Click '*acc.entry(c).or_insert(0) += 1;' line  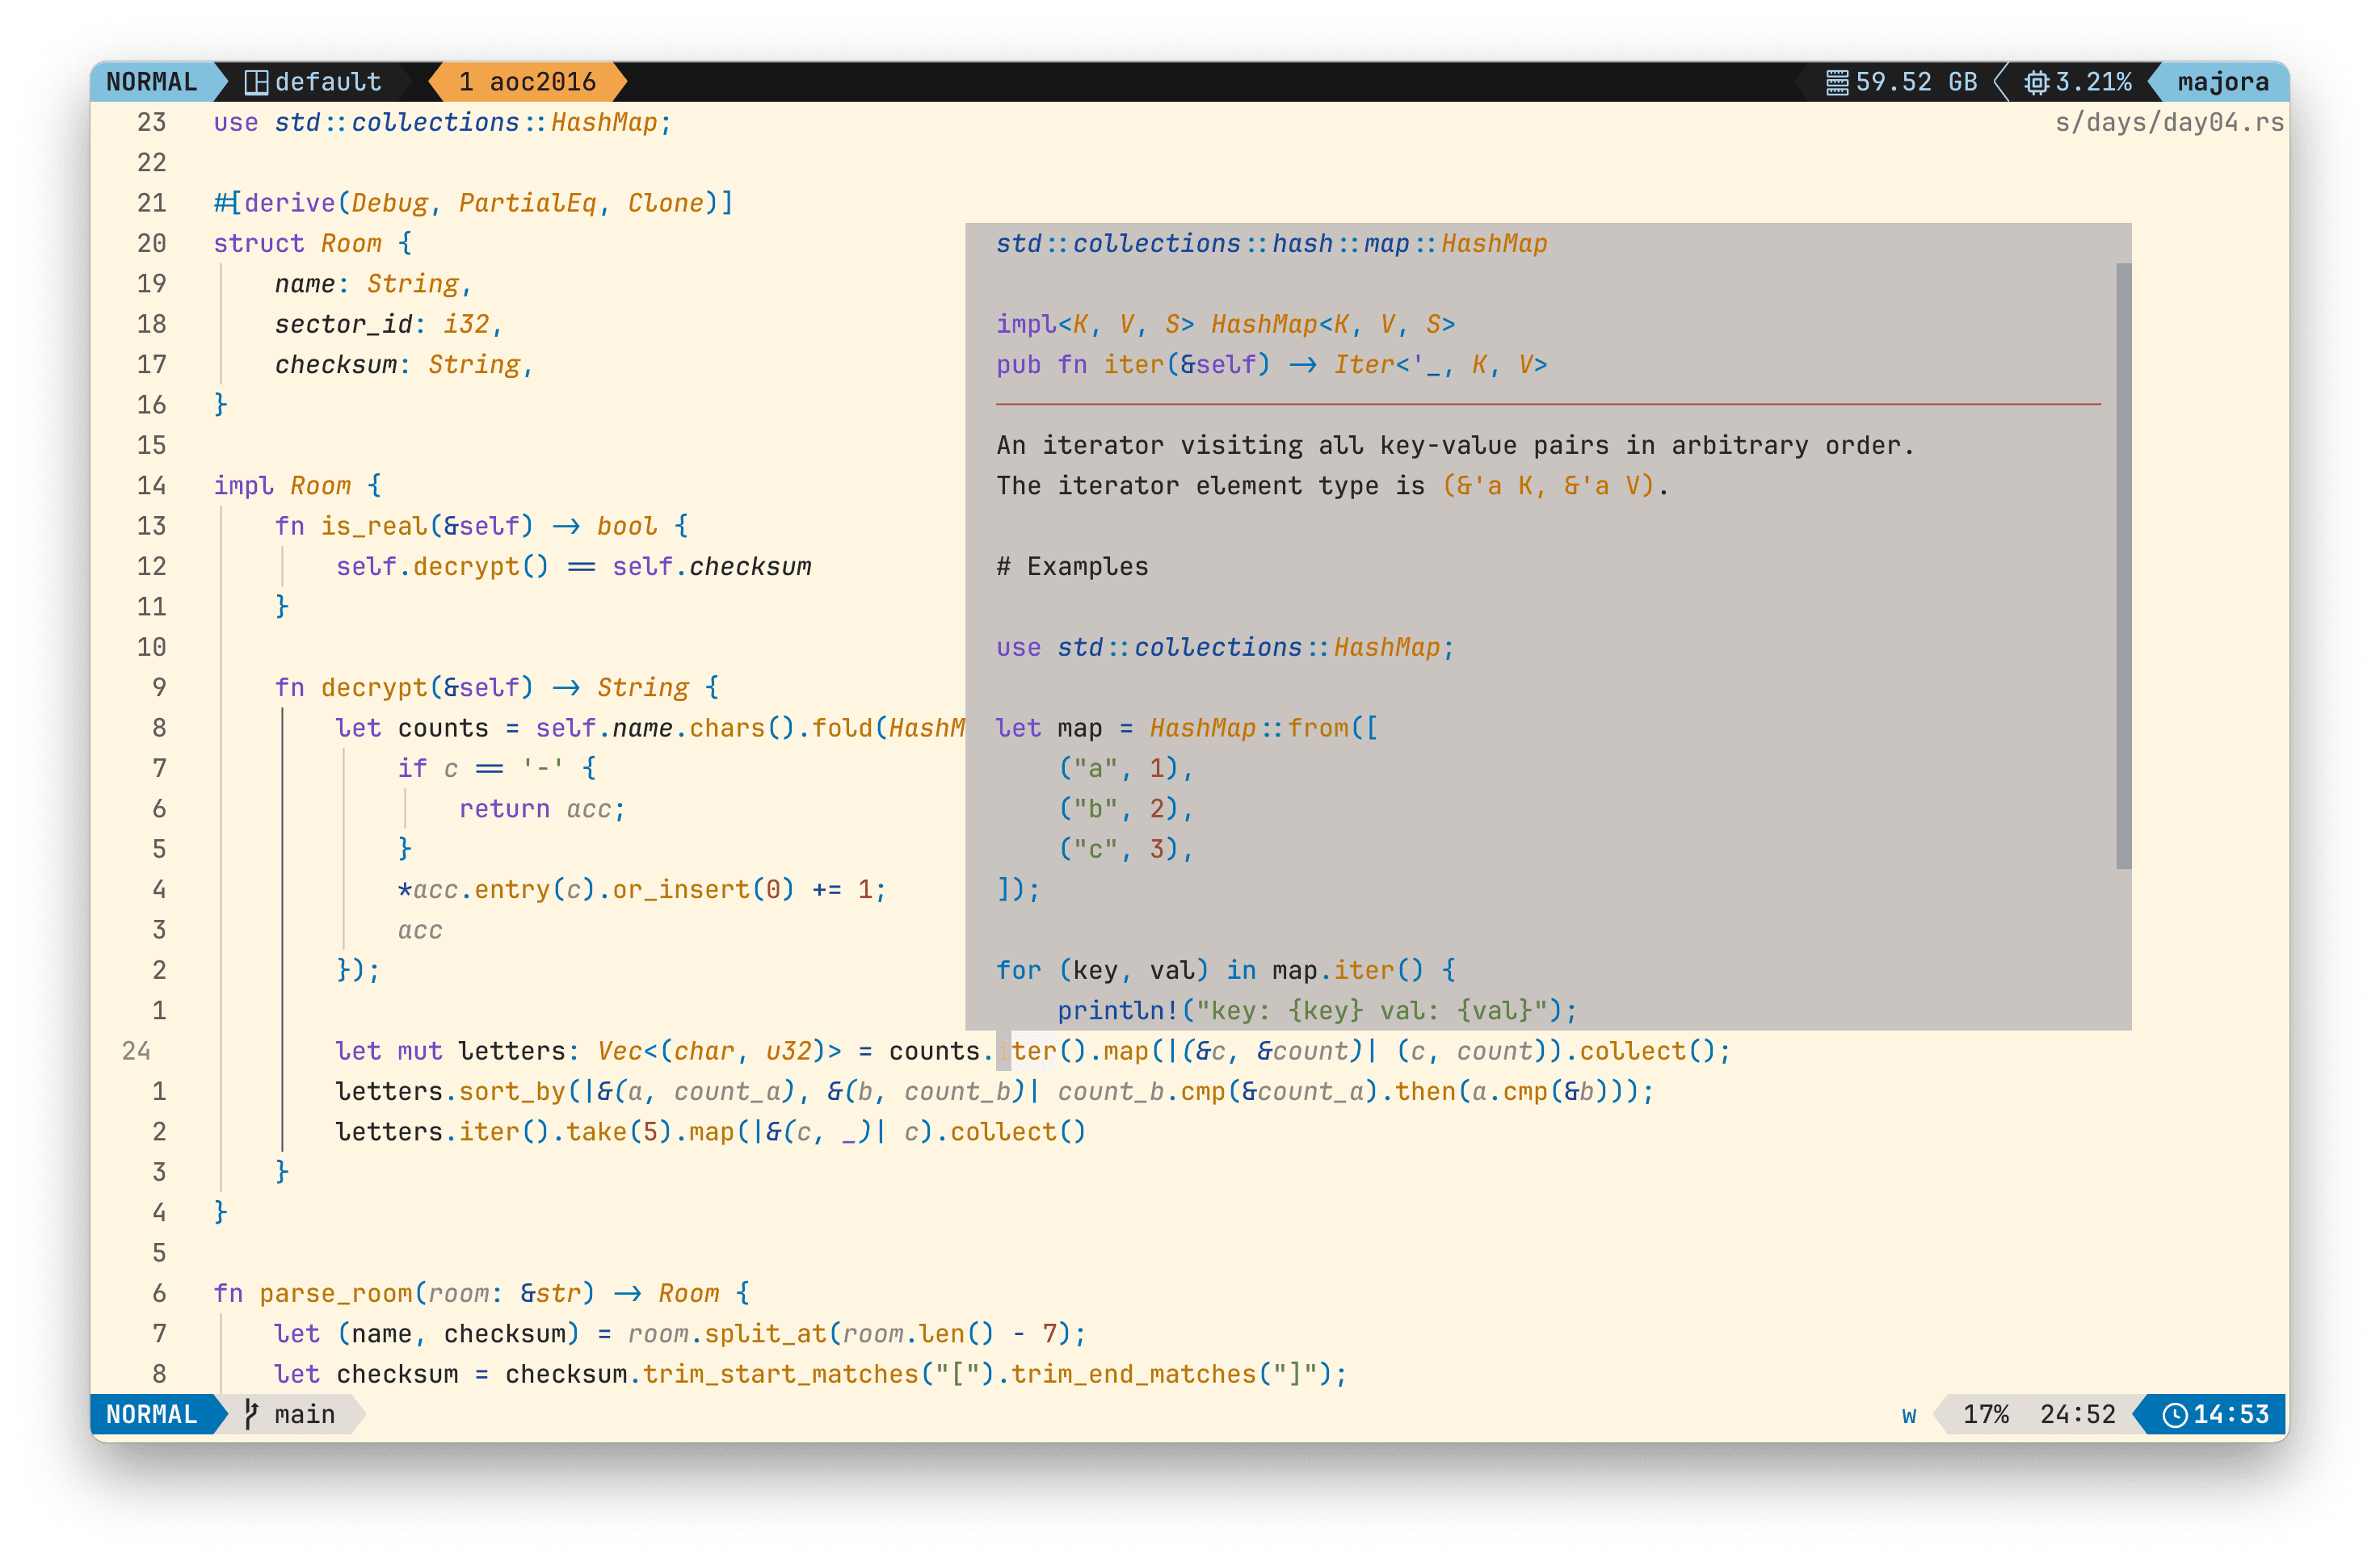click(641, 890)
